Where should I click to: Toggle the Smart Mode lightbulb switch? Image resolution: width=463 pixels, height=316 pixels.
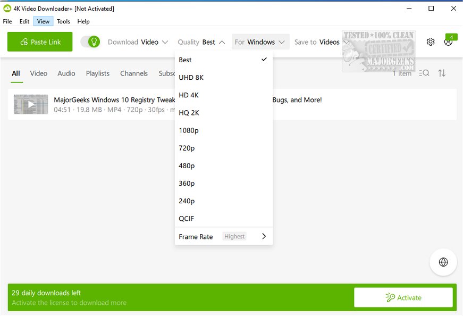pos(90,41)
